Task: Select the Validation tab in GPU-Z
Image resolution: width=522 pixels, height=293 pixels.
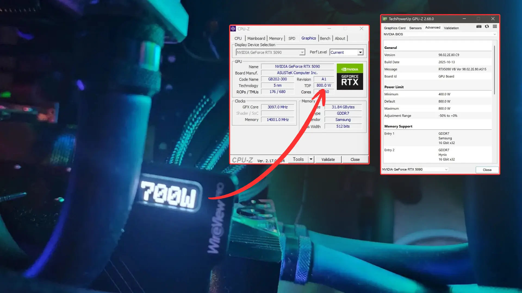Action: click(x=451, y=28)
